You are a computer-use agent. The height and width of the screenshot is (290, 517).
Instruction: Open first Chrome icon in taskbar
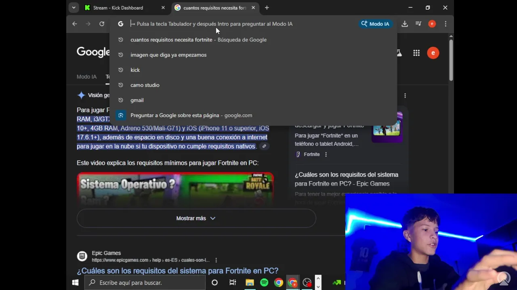(278, 283)
